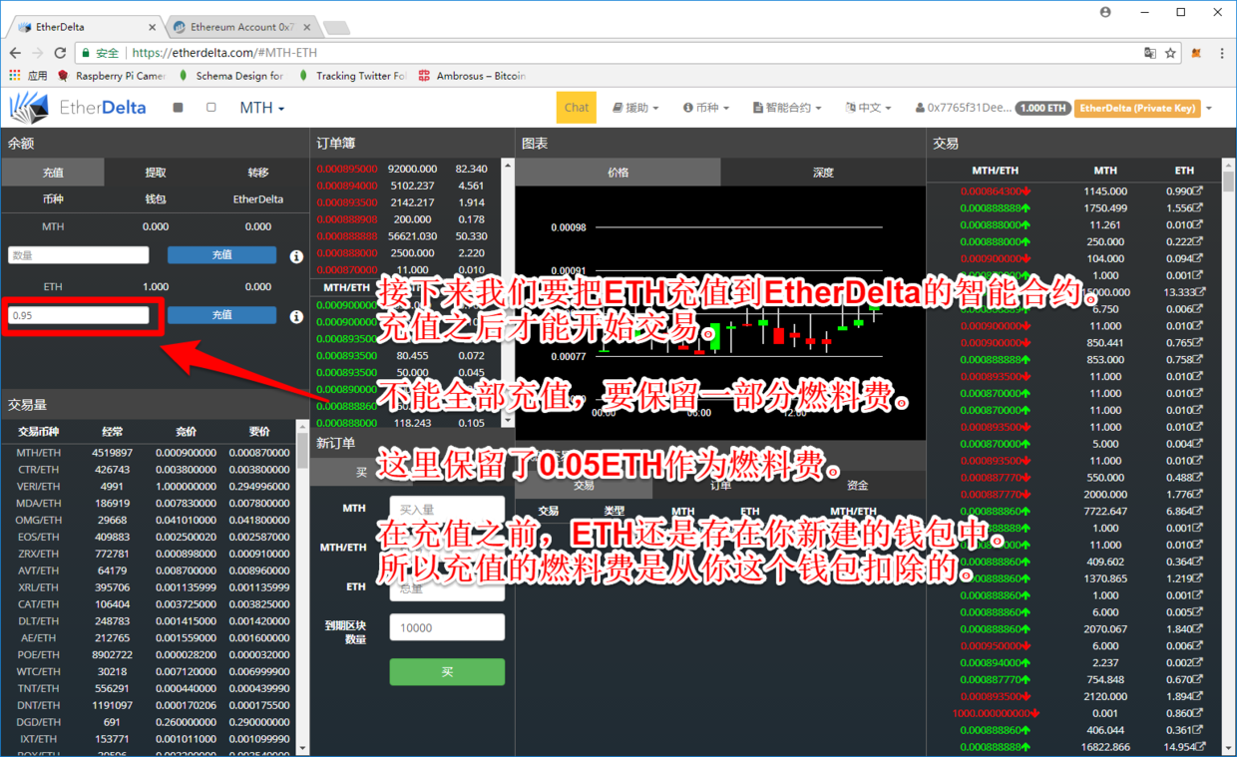1237x757 pixels.
Task: Open the 币种 tokens dropdown
Action: click(706, 108)
